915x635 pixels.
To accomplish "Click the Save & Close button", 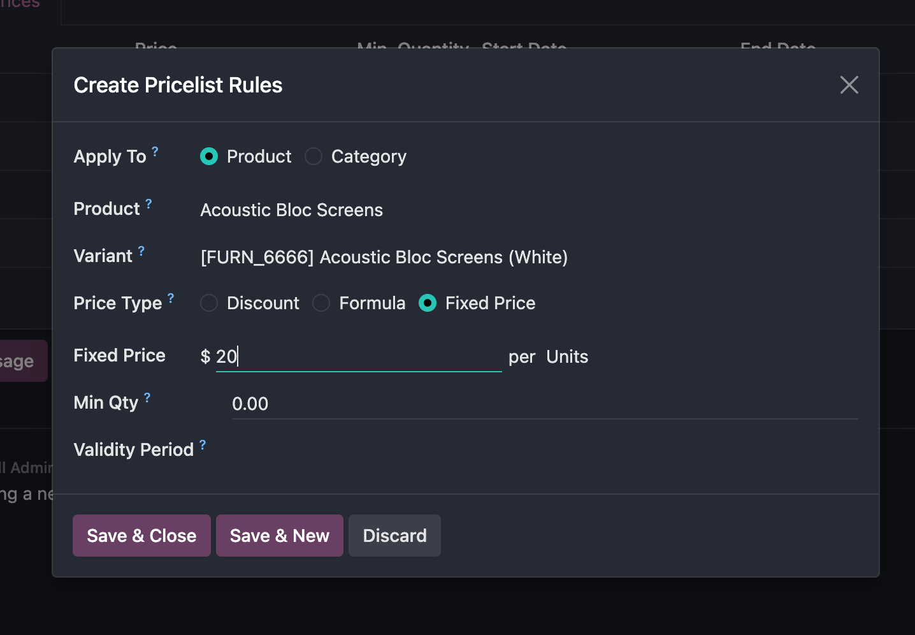I will pyautogui.click(x=141, y=536).
